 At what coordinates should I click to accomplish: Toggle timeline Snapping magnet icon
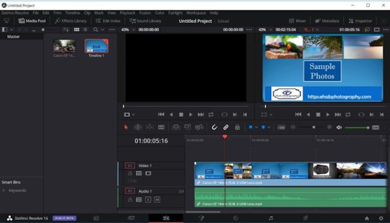[x=214, y=127]
